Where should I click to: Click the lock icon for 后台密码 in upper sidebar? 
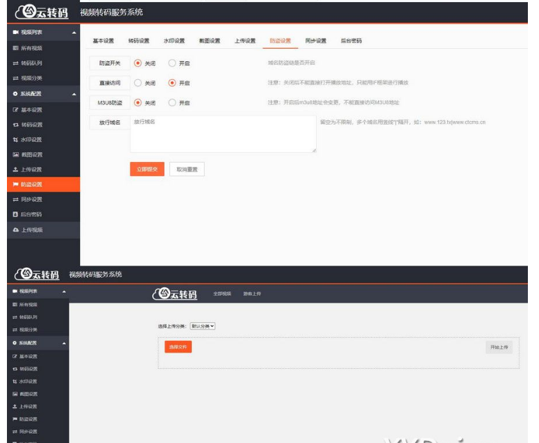(x=15, y=214)
